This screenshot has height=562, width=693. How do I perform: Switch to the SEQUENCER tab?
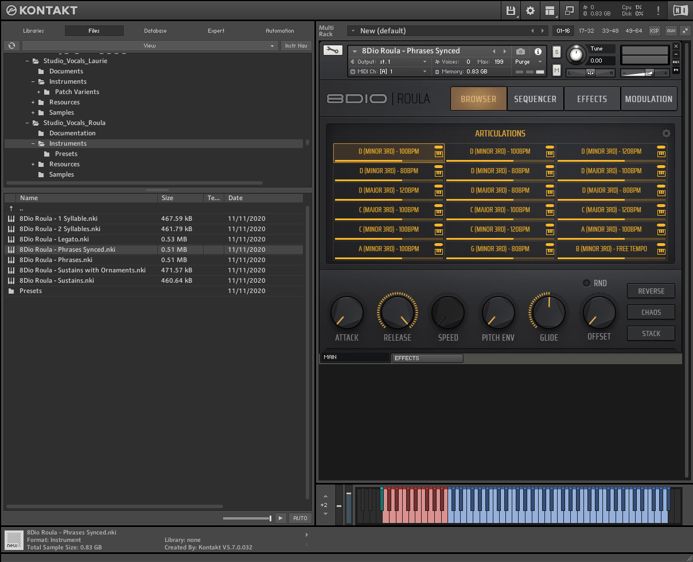535,99
